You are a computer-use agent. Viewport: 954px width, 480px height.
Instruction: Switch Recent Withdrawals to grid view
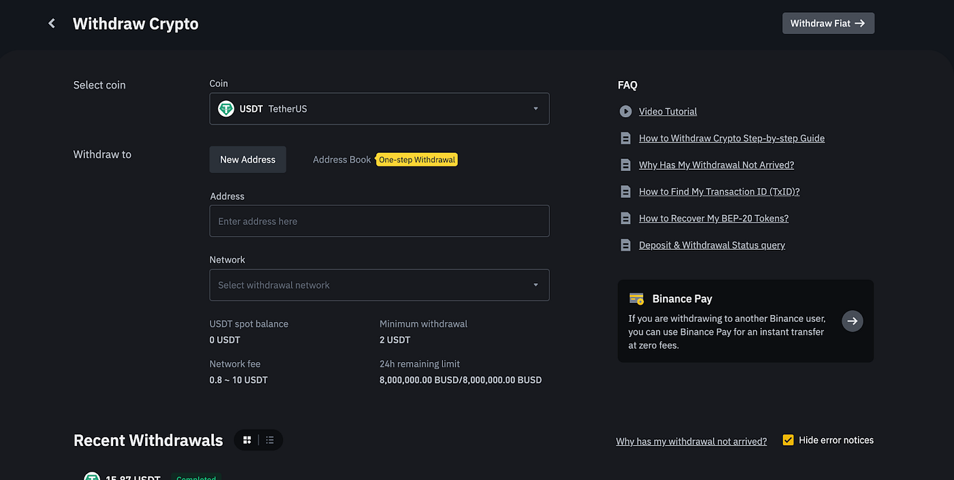click(247, 440)
